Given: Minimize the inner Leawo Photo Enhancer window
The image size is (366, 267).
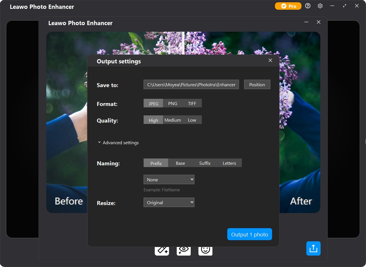Looking at the screenshot, I should point(306,22).
